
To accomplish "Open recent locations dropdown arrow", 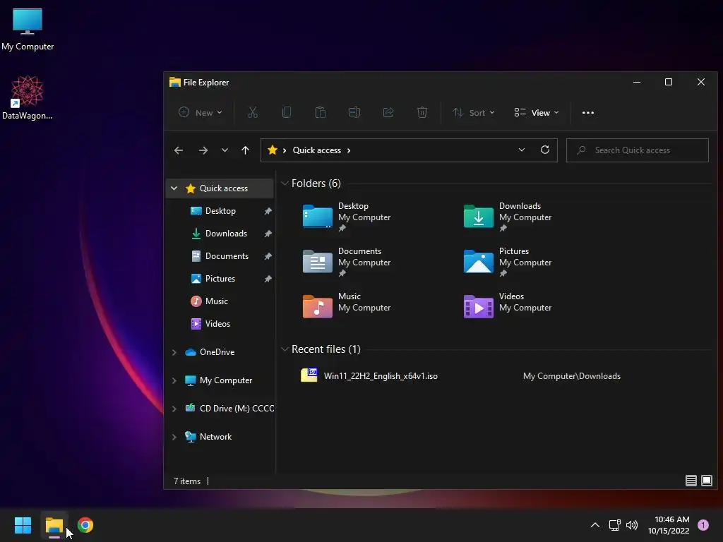I will coord(225,150).
